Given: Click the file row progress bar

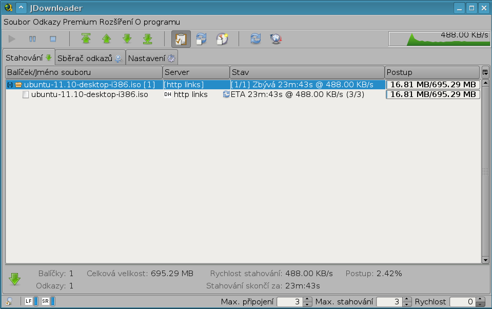Looking at the screenshot, I should click(433, 94).
